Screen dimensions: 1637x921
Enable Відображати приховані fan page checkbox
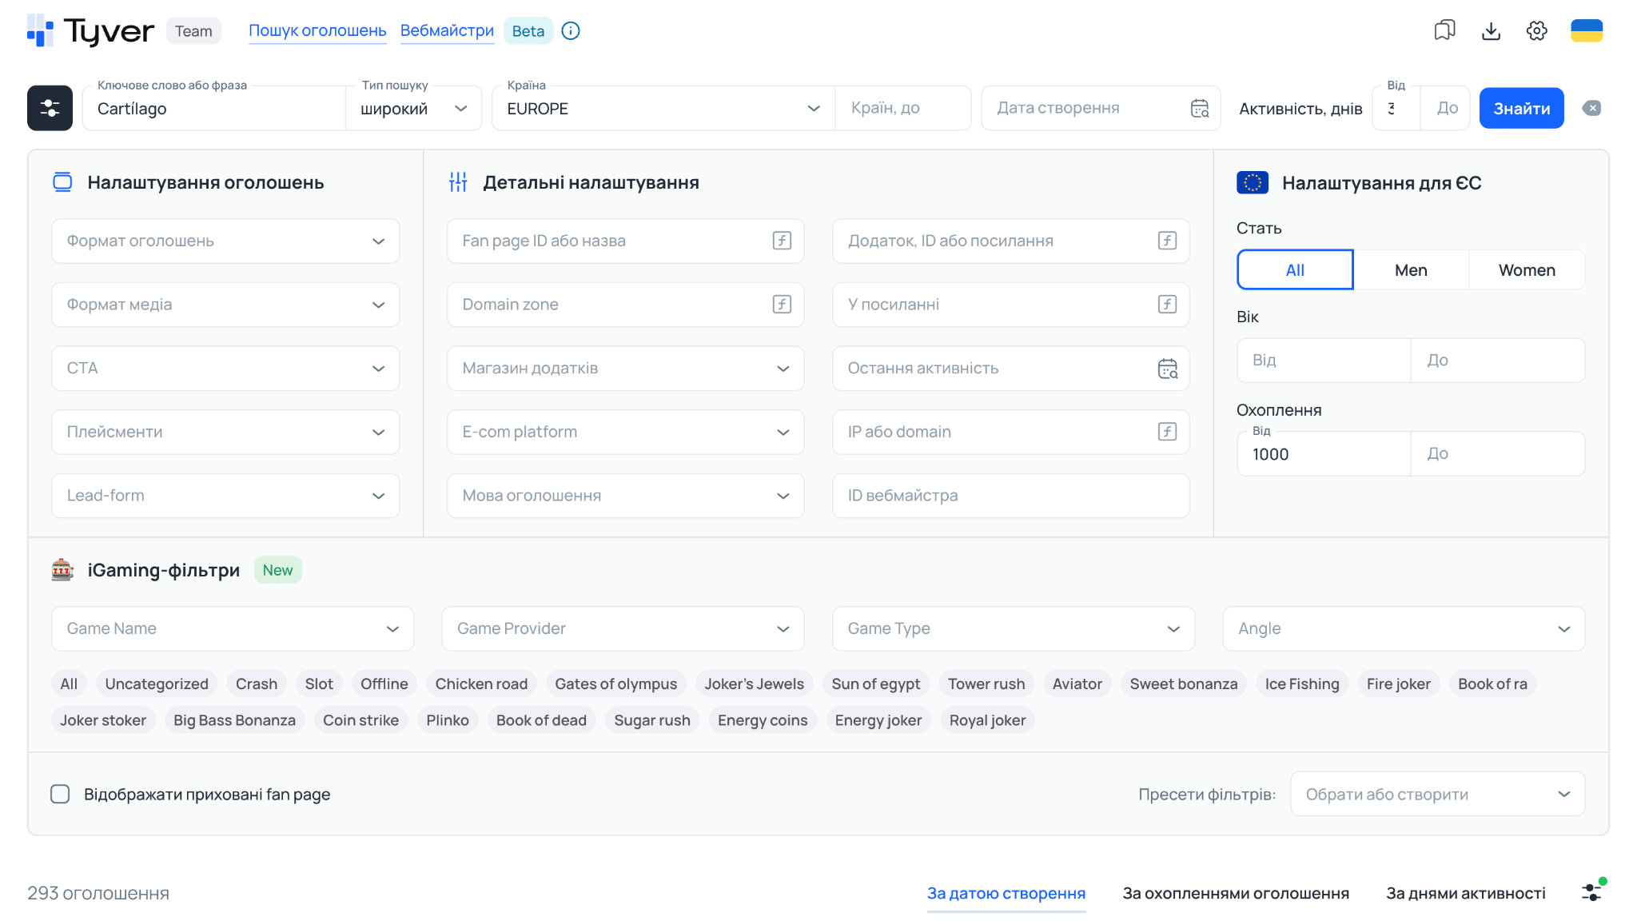tap(60, 794)
